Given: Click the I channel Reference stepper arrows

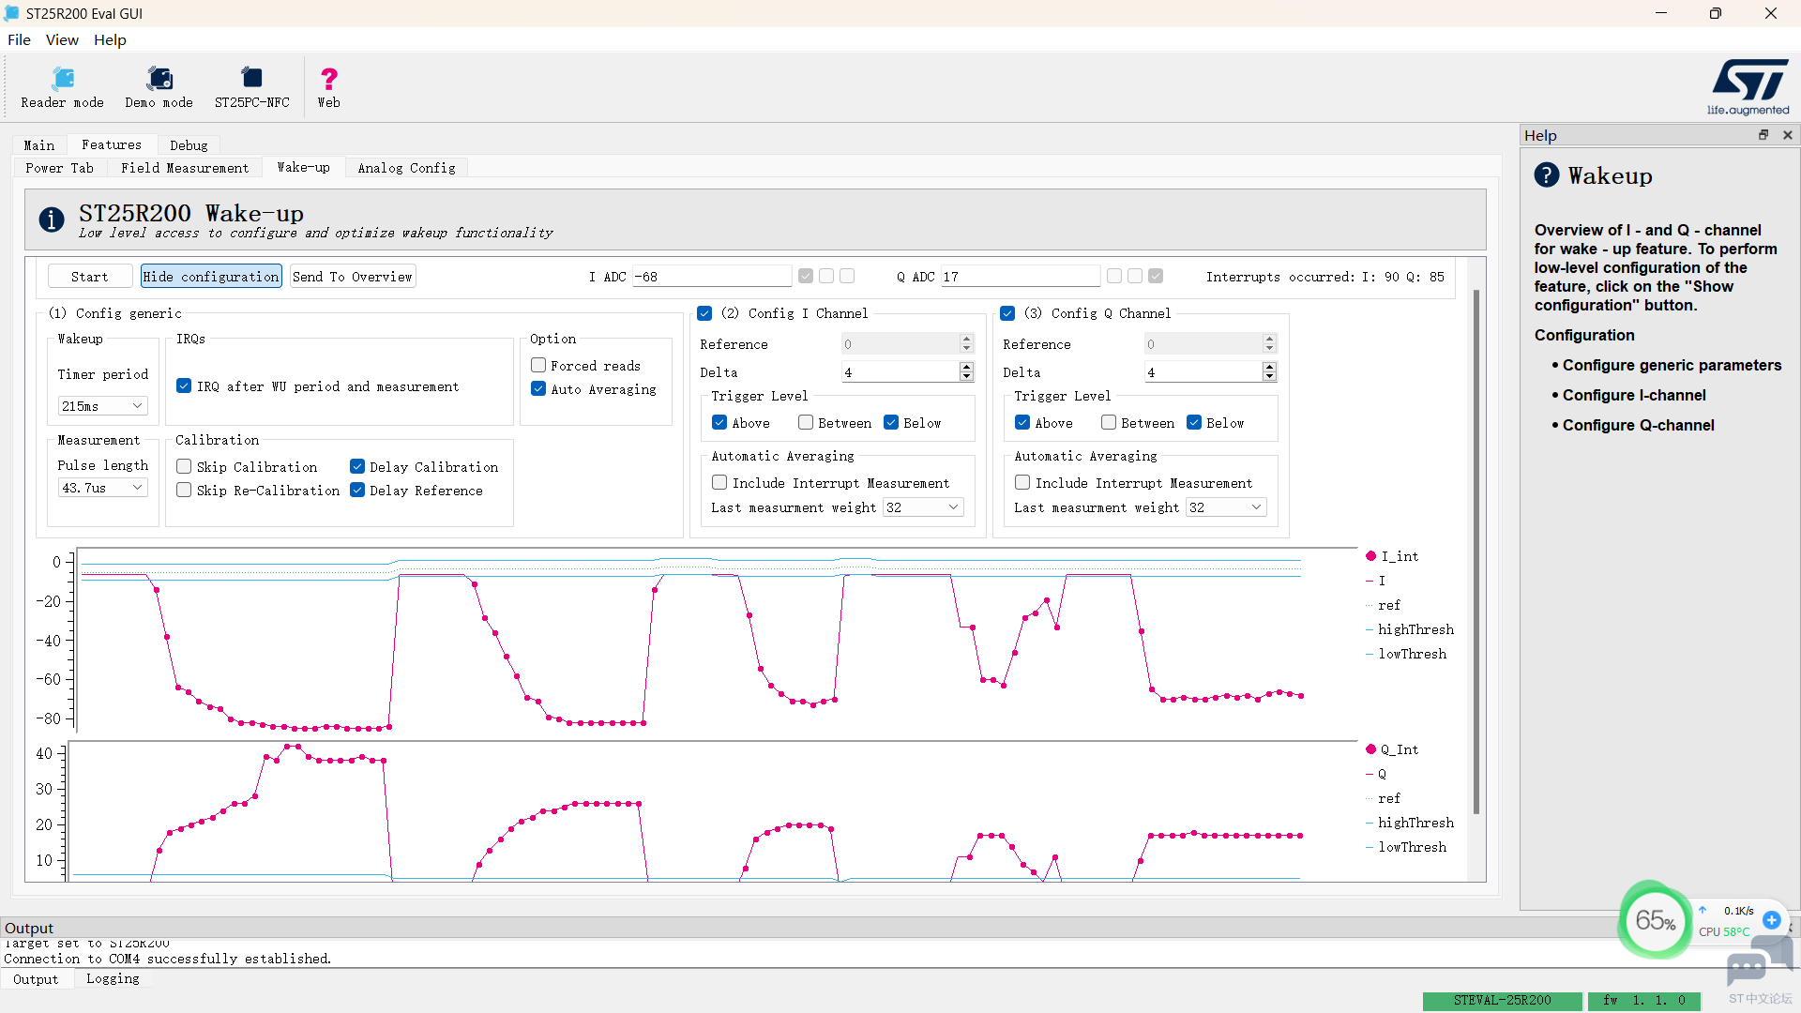Looking at the screenshot, I should point(966,344).
